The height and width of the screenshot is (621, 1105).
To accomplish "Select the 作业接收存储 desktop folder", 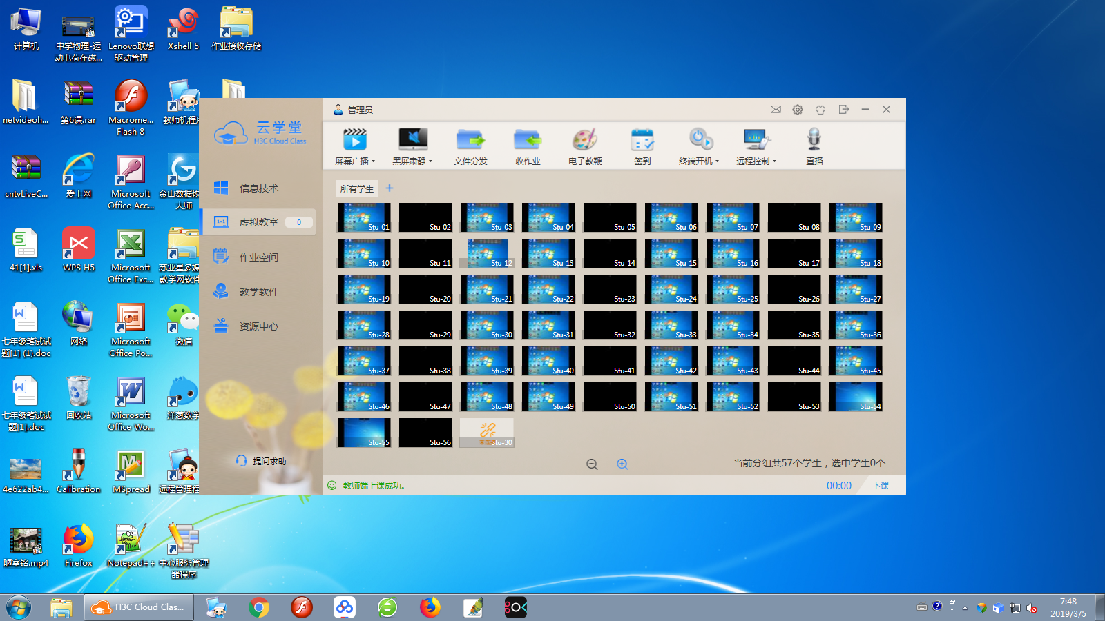I will click(236, 30).
